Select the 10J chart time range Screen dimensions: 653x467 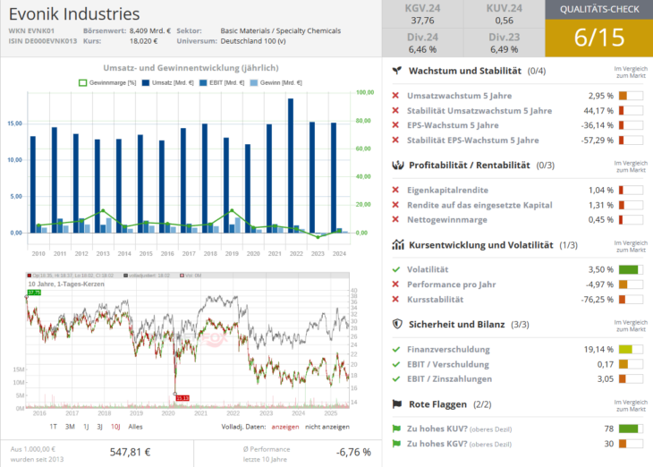pyautogui.click(x=115, y=427)
